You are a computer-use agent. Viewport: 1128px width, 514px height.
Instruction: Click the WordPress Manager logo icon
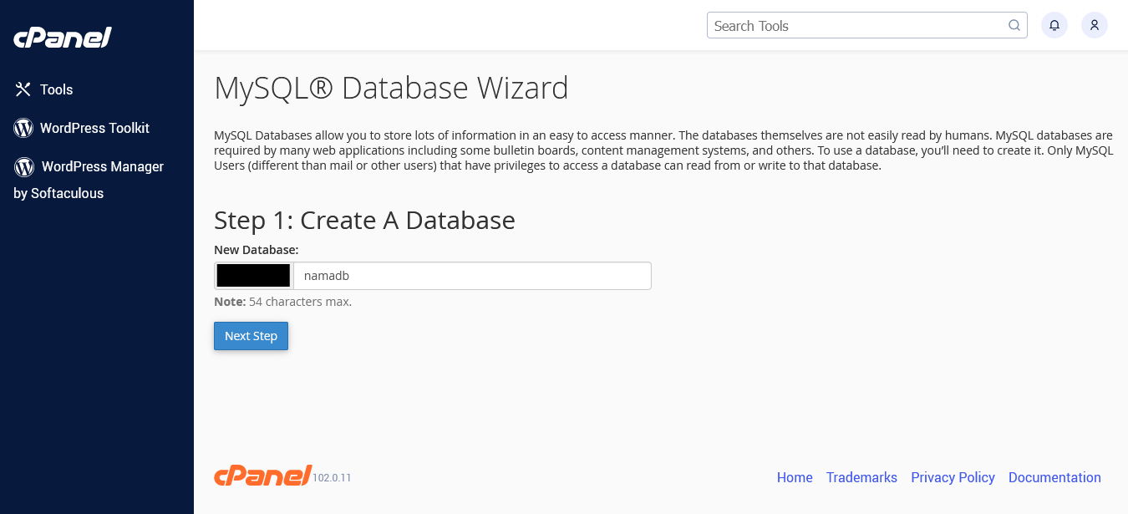[24, 166]
